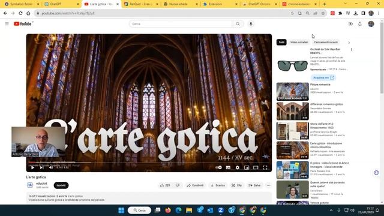Like the video showing 229 likes

tap(165, 185)
